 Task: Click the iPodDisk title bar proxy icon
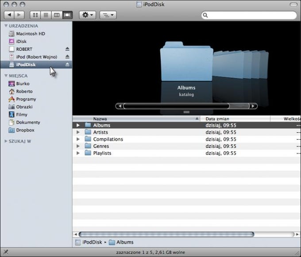coord(139,4)
